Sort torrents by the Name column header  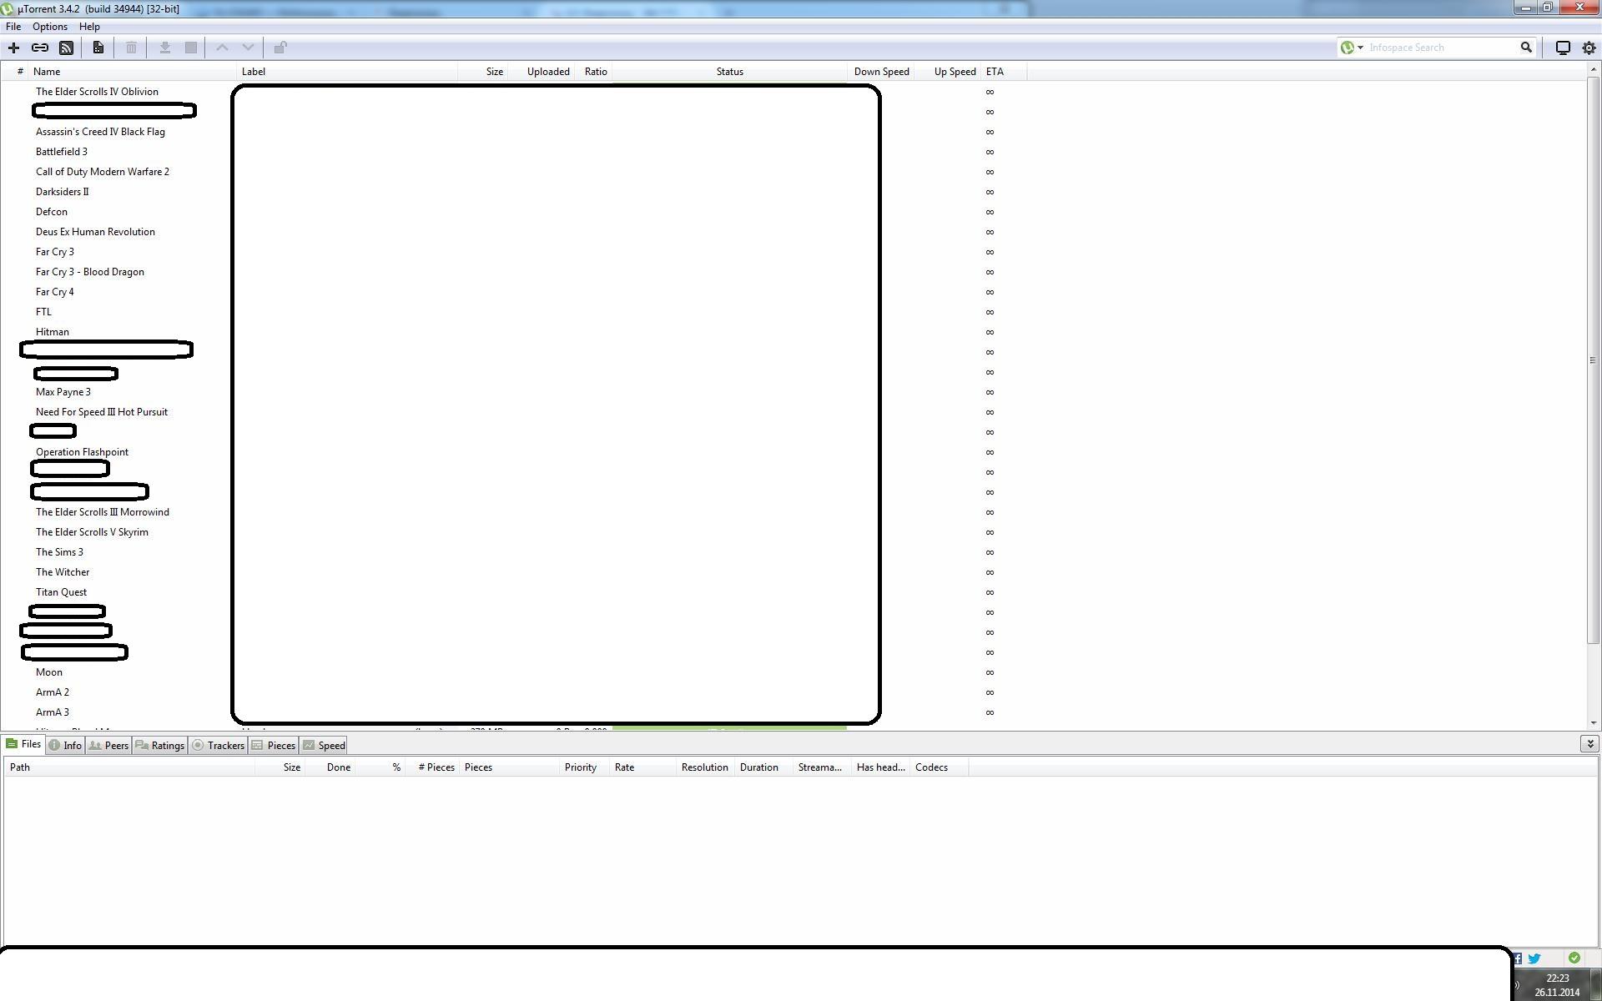[x=133, y=72]
